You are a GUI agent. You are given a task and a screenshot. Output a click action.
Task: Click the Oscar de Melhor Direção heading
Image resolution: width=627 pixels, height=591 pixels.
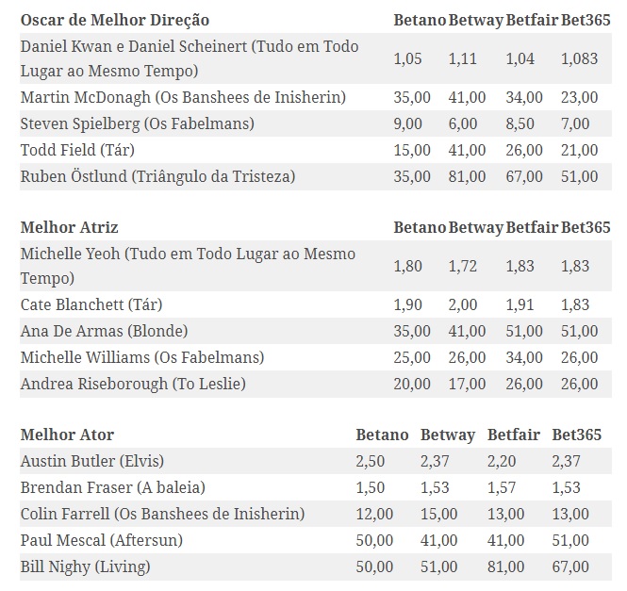115,20
